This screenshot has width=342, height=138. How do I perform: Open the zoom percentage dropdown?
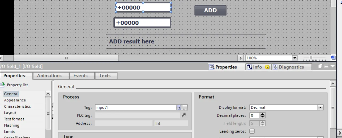[295, 58]
